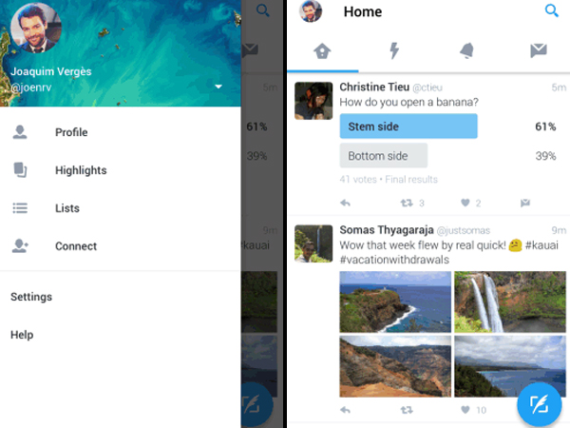This screenshot has height=428, width=570.
Task: Switch to the Moments lightning tab
Action: 394,50
